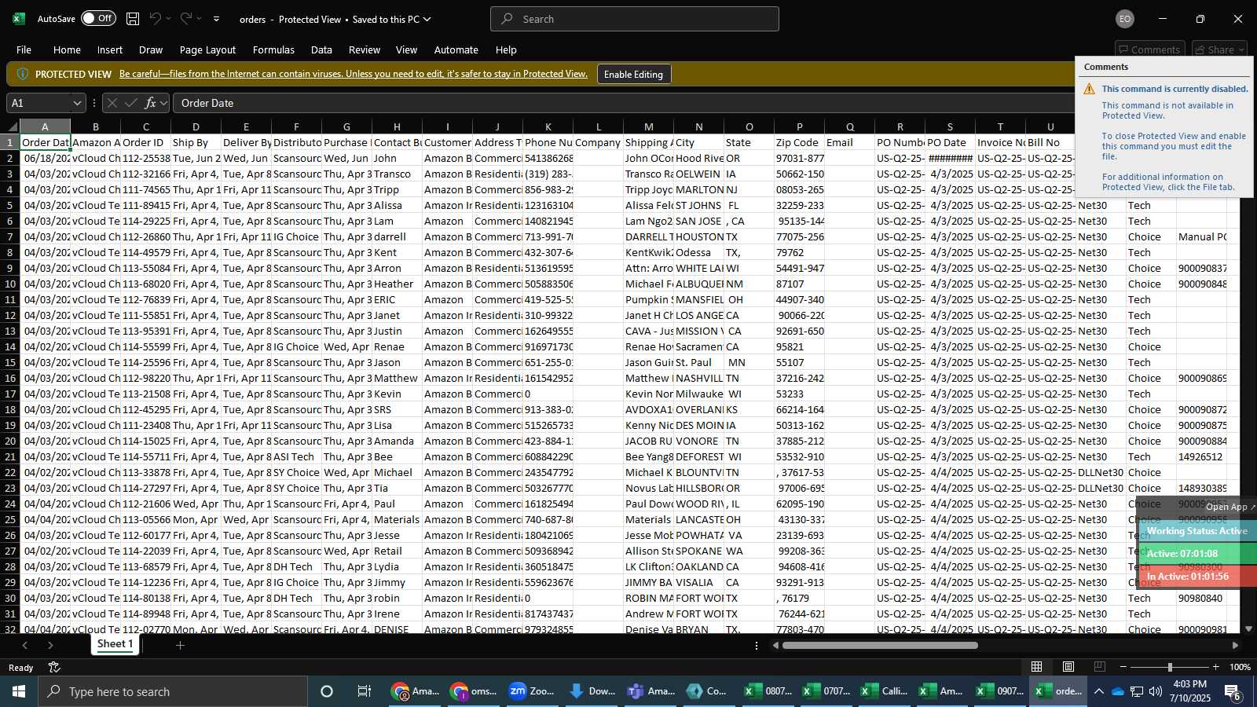Switch to Normal view icon
This screenshot has height=707, width=1257.
click(x=1037, y=667)
